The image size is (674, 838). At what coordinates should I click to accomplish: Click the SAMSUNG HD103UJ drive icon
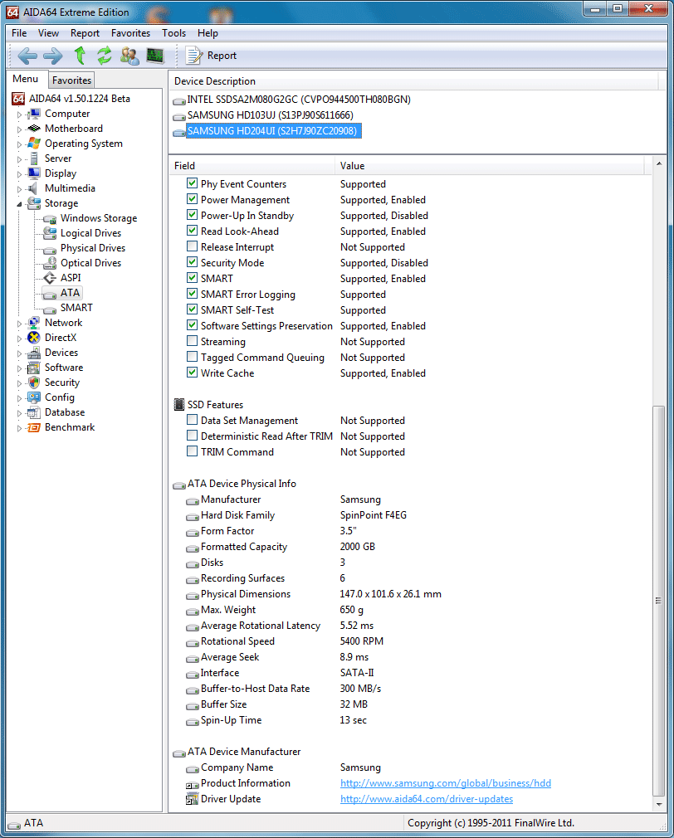point(179,116)
